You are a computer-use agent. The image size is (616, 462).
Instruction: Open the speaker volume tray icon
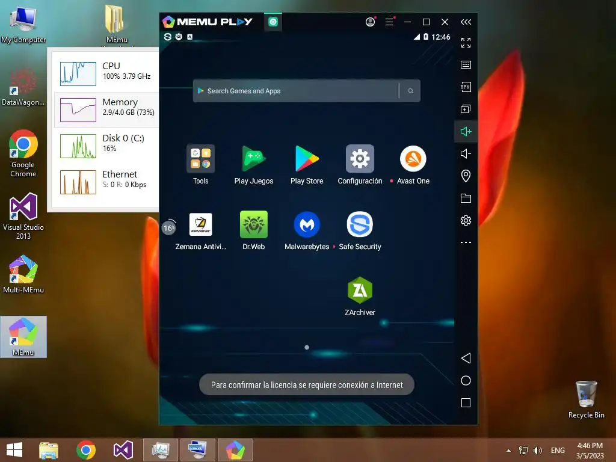tap(537, 450)
